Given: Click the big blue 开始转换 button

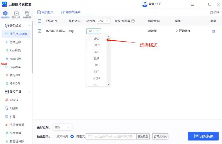Looking at the screenshot, I should 203,136.
